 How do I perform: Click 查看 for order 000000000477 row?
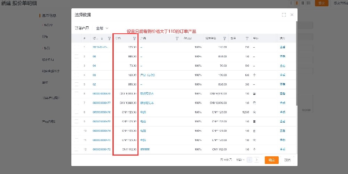click(x=283, y=103)
